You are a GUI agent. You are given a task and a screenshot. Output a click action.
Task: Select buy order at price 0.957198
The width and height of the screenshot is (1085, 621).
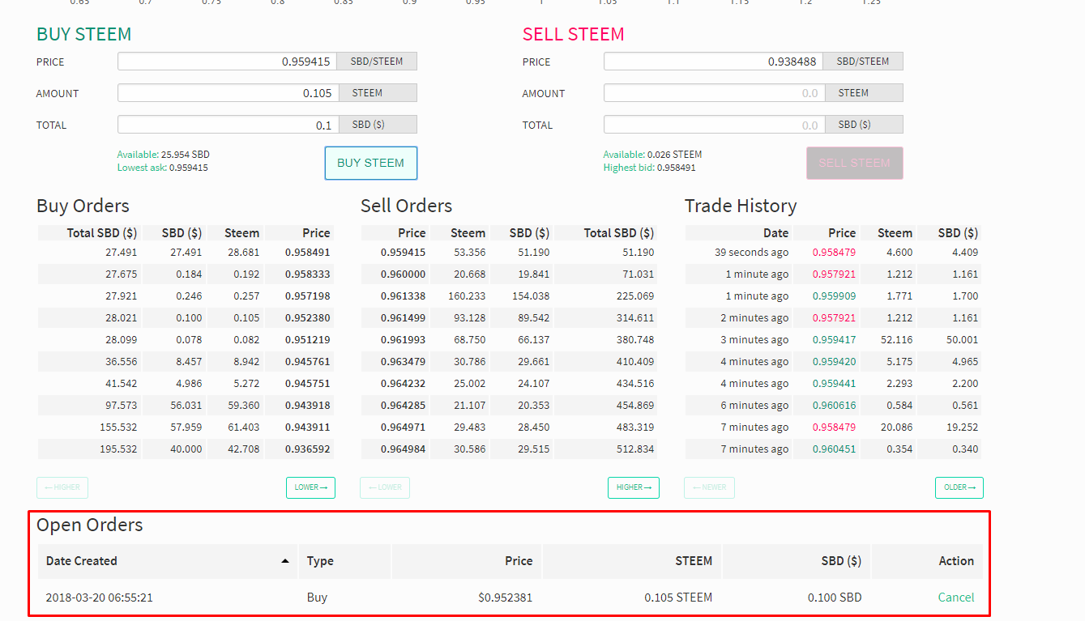tap(186, 296)
